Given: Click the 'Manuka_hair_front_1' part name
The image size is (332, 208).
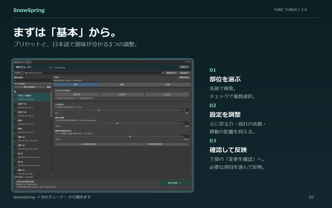Looking at the screenshot, I should (x=26, y=124).
